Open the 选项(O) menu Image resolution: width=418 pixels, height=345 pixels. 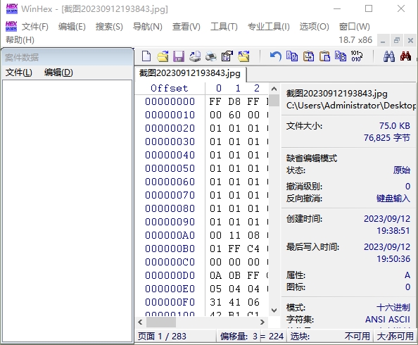tap(315, 27)
